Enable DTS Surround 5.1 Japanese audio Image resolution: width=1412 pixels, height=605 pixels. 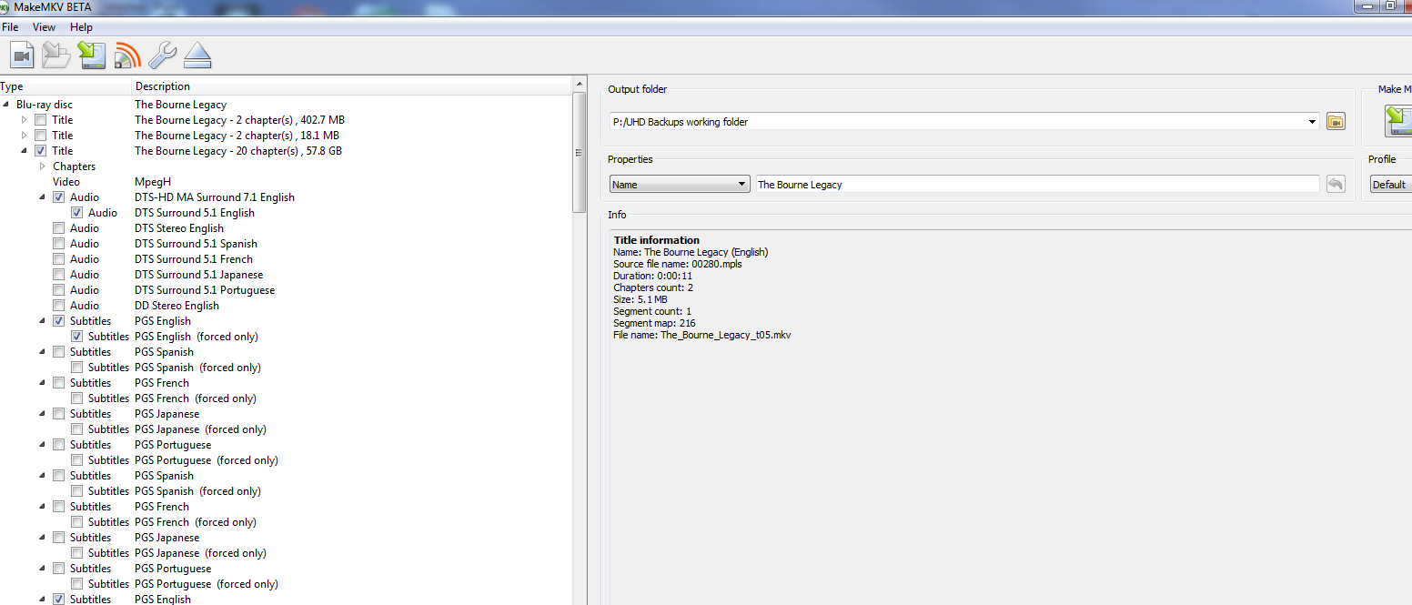point(59,275)
